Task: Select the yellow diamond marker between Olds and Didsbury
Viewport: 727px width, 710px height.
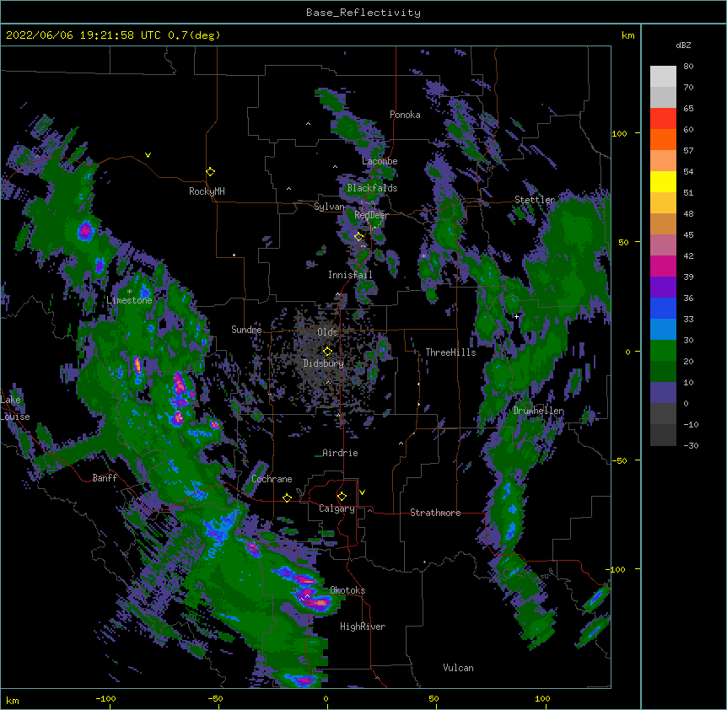Action: click(327, 352)
